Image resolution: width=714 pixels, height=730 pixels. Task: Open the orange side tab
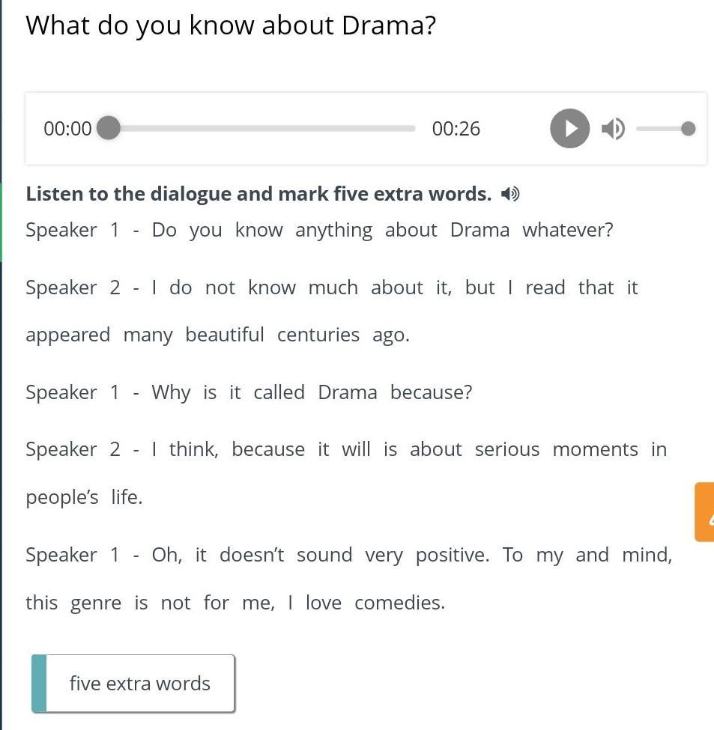pos(705,512)
